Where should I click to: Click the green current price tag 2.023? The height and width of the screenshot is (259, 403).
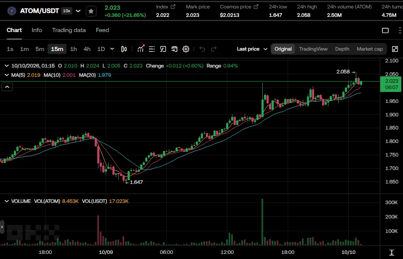[392, 84]
